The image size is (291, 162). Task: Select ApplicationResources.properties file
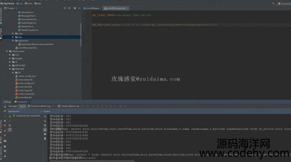click(36, 44)
